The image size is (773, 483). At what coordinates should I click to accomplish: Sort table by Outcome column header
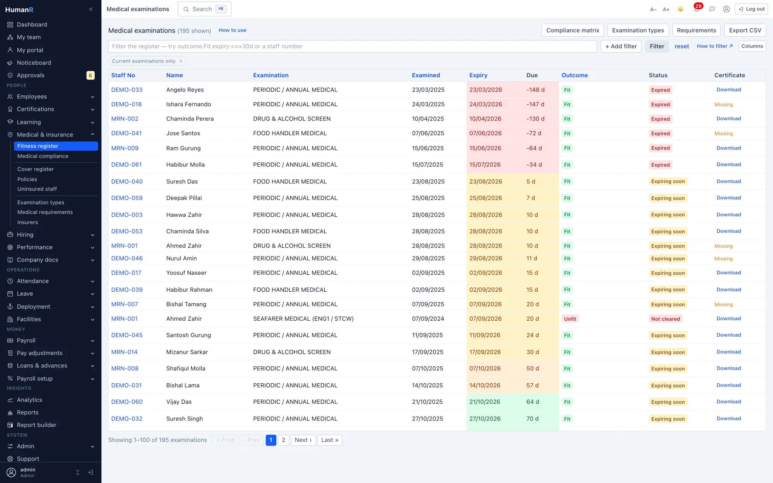click(x=574, y=75)
